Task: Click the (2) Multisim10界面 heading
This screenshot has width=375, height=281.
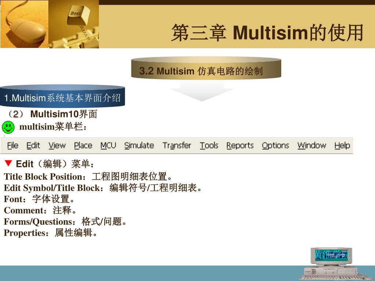Action: pyautogui.click(x=52, y=114)
